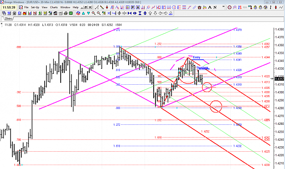Select the grid lines tool

[x=128, y=7]
